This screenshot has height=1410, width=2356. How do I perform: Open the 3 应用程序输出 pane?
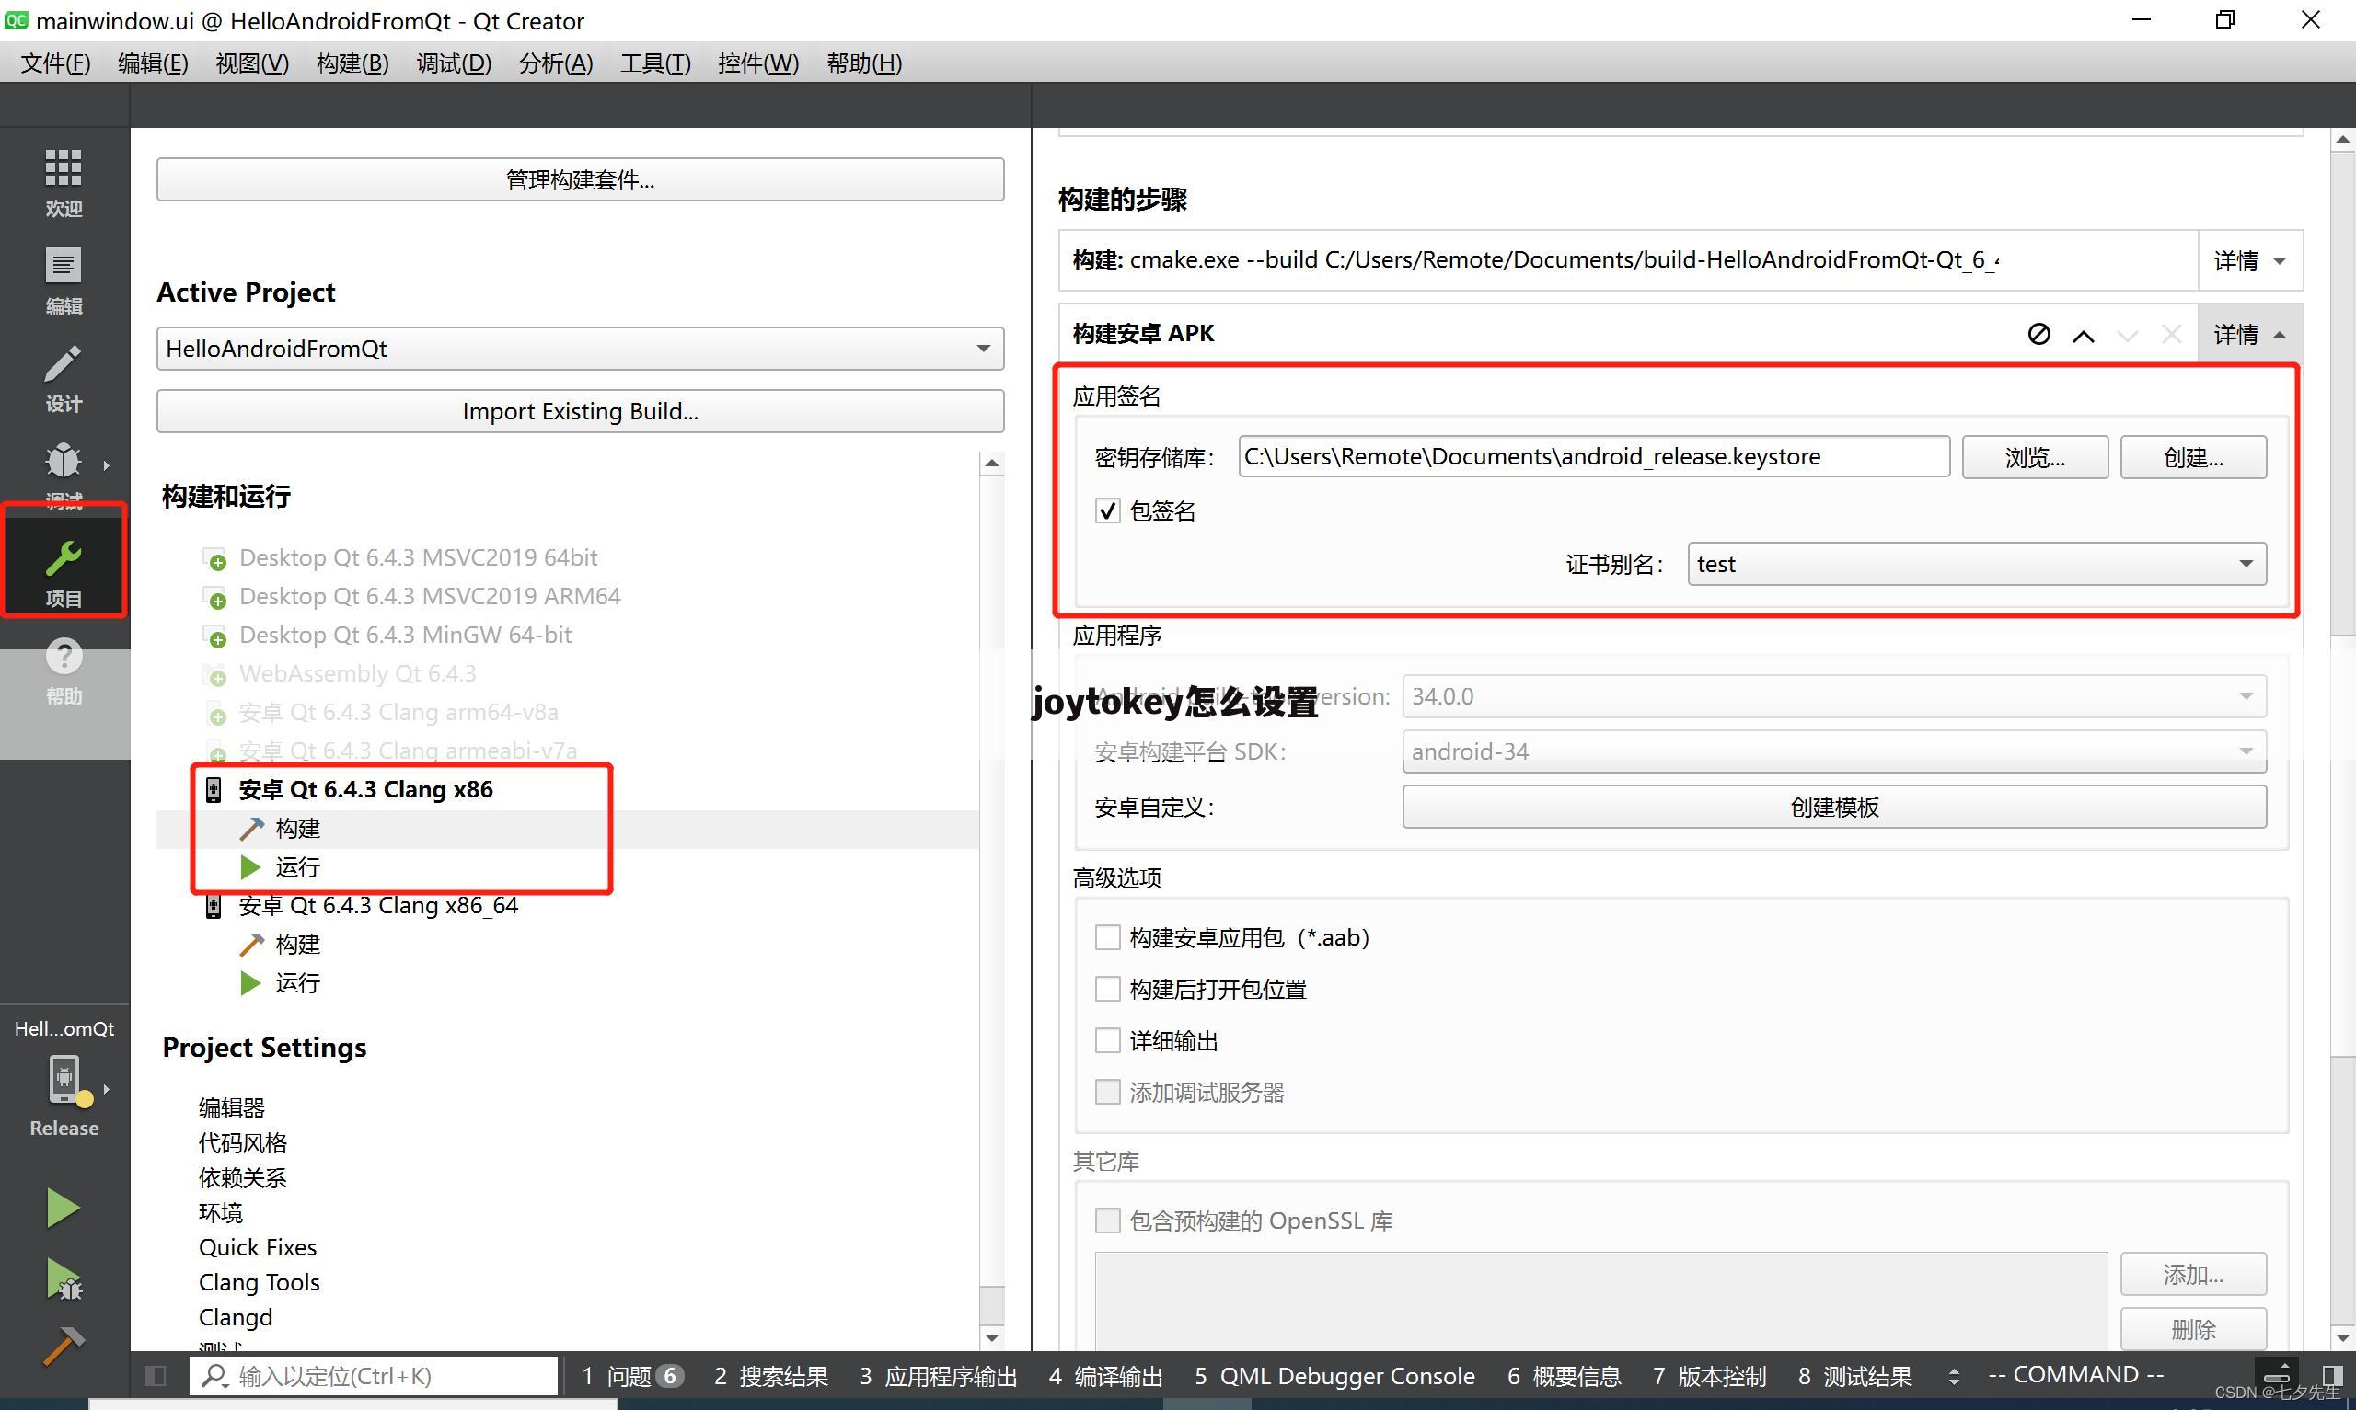pos(938,1376)
